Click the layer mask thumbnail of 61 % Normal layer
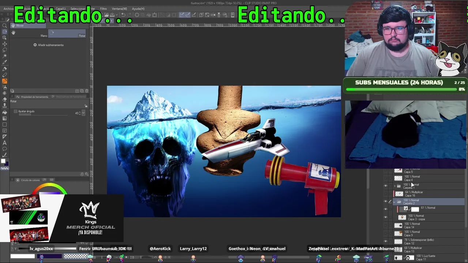Image resolution: width=468 pixels, height=263 pixels. (x=415, y=209)
